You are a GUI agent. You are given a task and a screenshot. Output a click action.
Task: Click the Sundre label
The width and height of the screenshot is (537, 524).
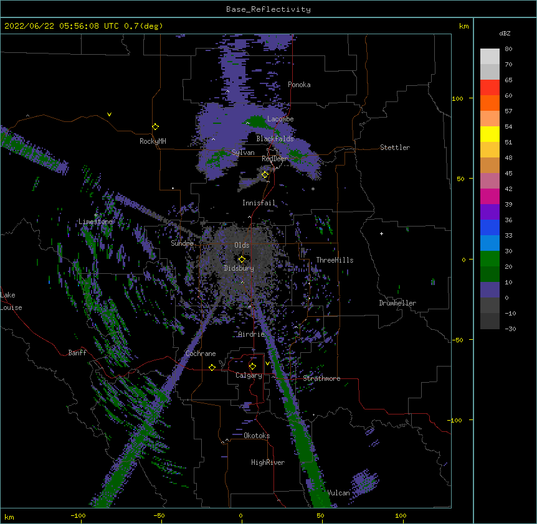pyautogui.click(x=182, y=243)
